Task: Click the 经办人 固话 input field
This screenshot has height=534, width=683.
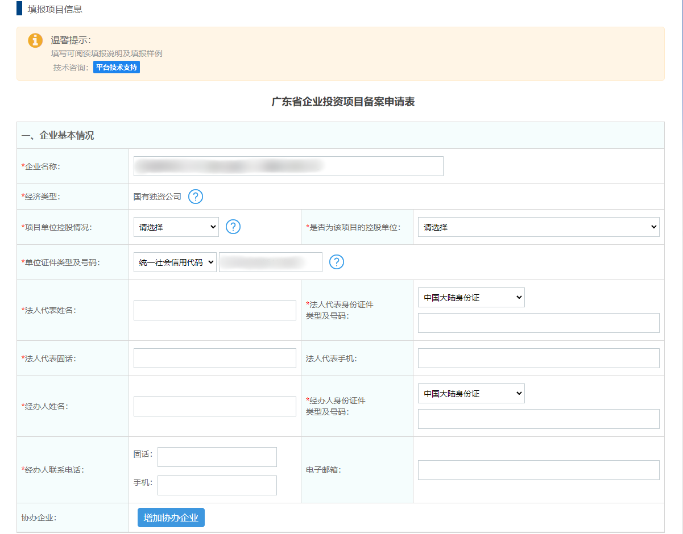Action: [x=217, y=457]
